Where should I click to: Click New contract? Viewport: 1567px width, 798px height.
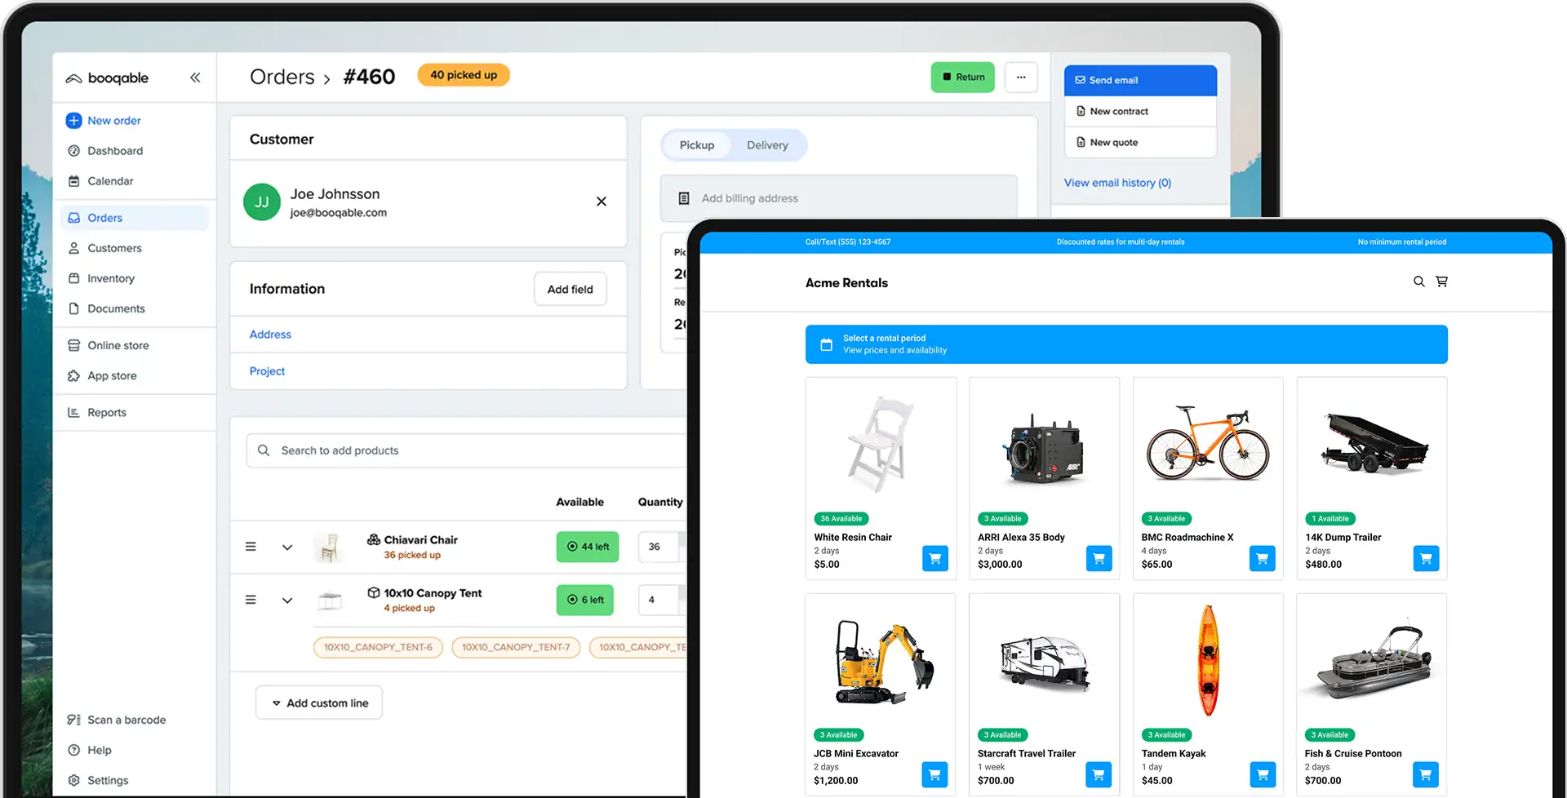1140,111
